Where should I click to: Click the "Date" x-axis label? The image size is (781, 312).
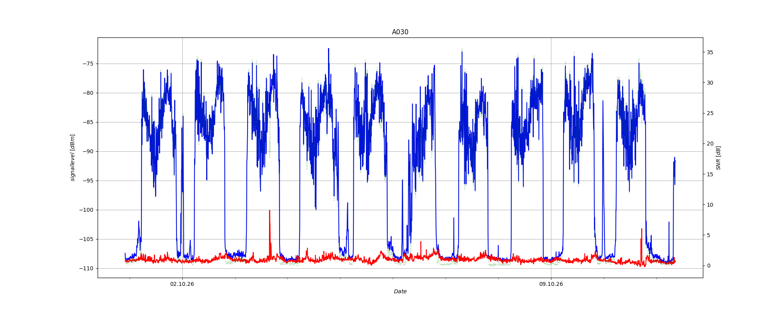click(400, 291)
